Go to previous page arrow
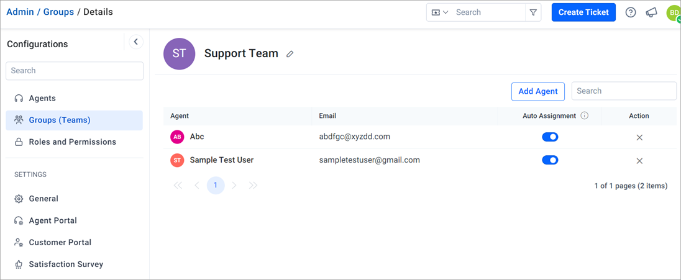 click(x=197, y=186)
